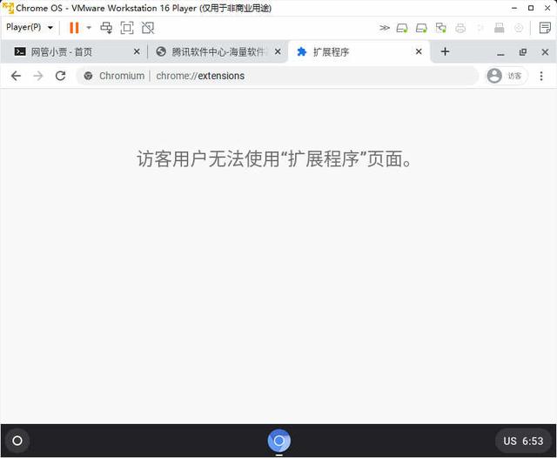Minimize the Chromium browser window
Viewport: 557px width, 458px height.
(x=500, y=52)
